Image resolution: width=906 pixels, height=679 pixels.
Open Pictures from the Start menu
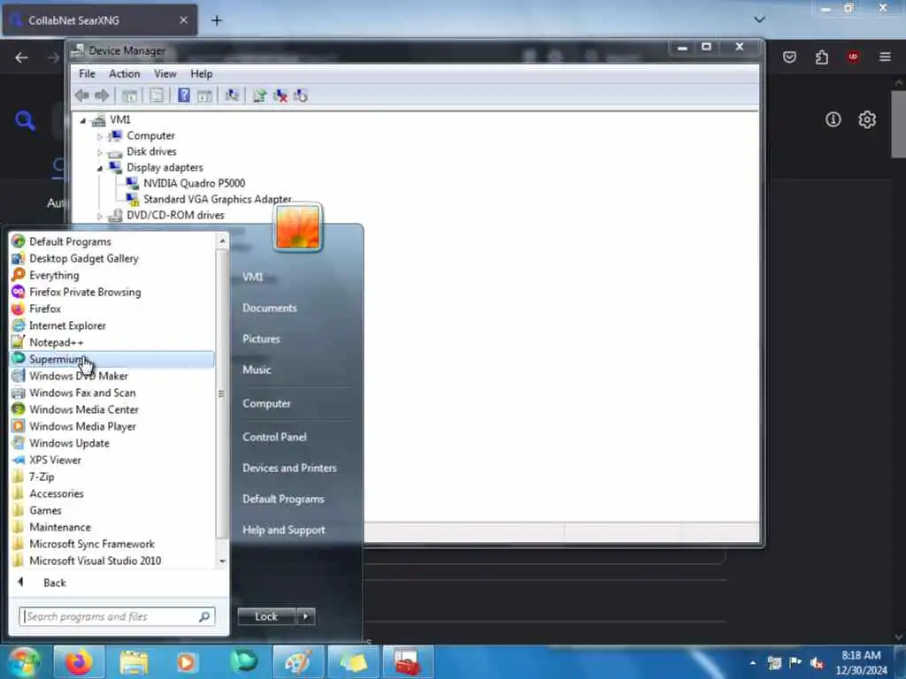tap(261, 339)
